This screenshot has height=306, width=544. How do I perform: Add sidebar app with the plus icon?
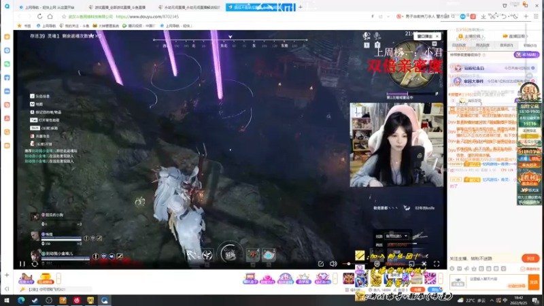[7, 275]
